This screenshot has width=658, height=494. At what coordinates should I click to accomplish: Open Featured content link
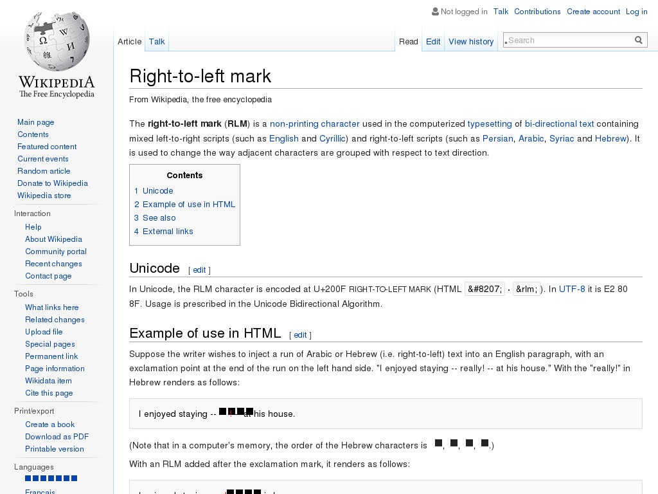[47, 147]
